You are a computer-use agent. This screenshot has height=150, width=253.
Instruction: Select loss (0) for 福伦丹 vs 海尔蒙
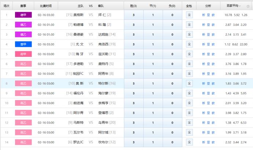[x=172, y=93]
